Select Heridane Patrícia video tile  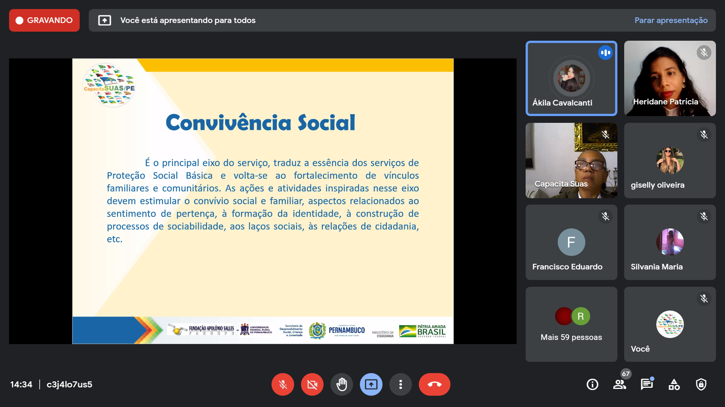pos(669,78)
